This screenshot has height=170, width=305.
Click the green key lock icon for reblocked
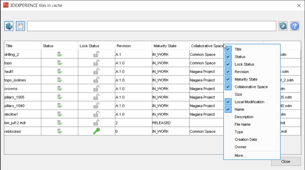coord(96,131)
